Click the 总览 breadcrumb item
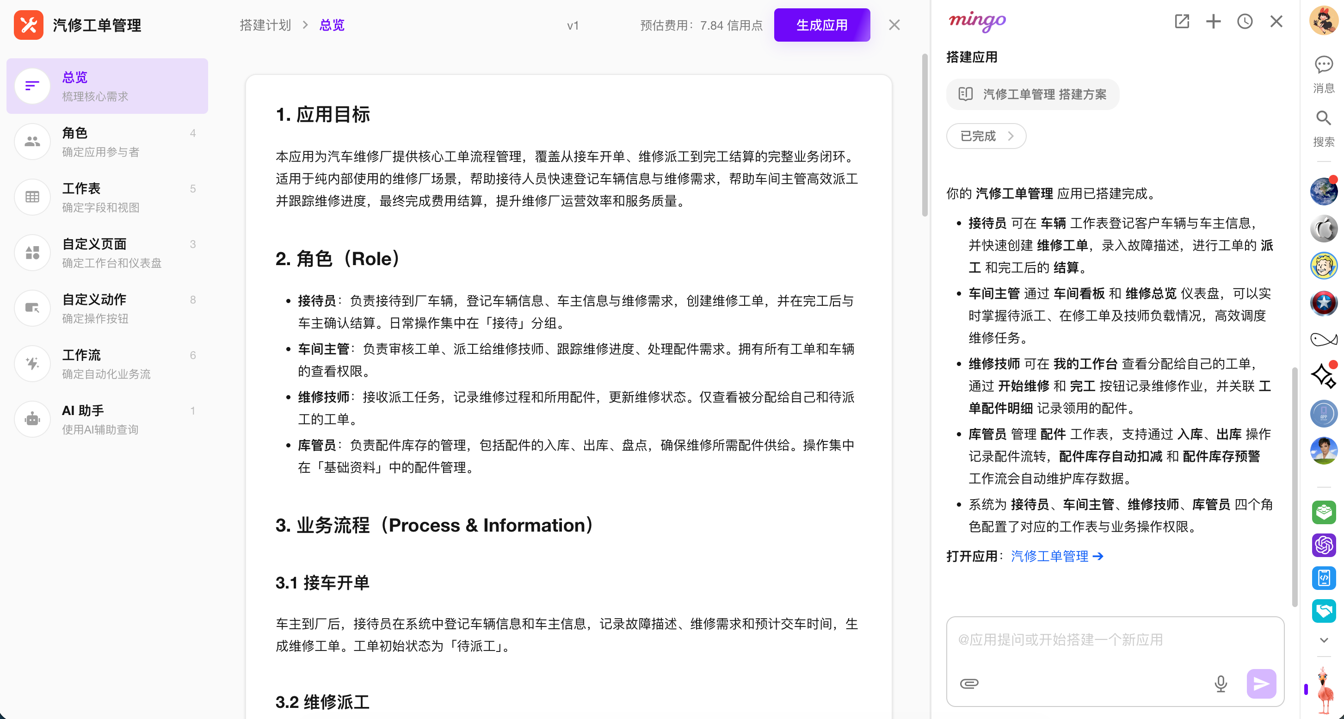The image size is (1344, 719). tap(332, 25)
